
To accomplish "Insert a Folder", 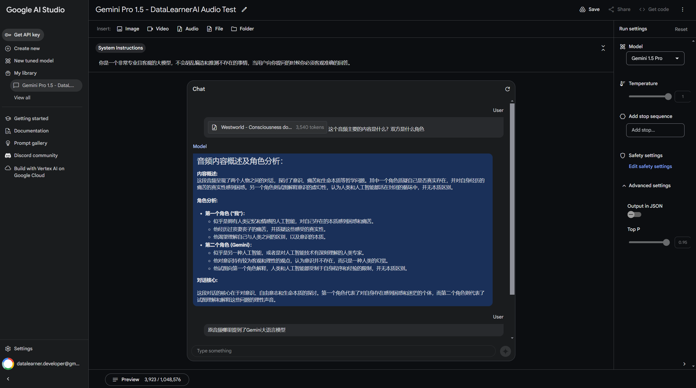I will pos(242,29).
